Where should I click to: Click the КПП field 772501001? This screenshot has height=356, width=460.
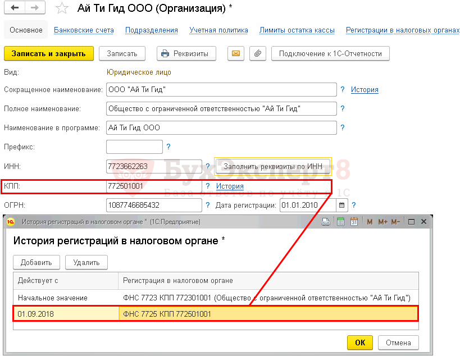154,186
